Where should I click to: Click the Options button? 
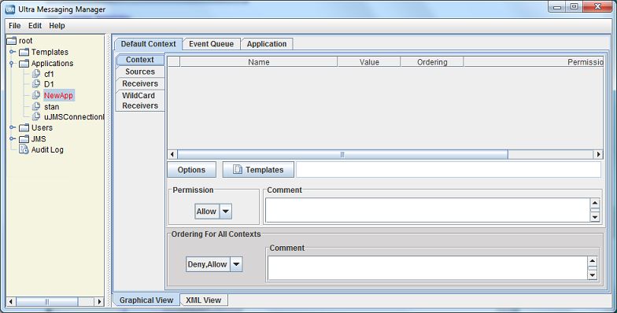click(x=192, y=170)
